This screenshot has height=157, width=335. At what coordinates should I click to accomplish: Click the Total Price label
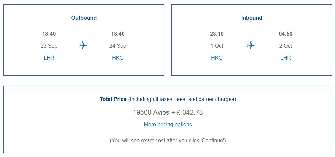point(113,99)
